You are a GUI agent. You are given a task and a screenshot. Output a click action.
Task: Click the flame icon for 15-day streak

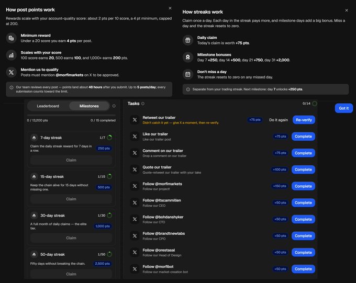pyautogui.click(x=34, y=176)
